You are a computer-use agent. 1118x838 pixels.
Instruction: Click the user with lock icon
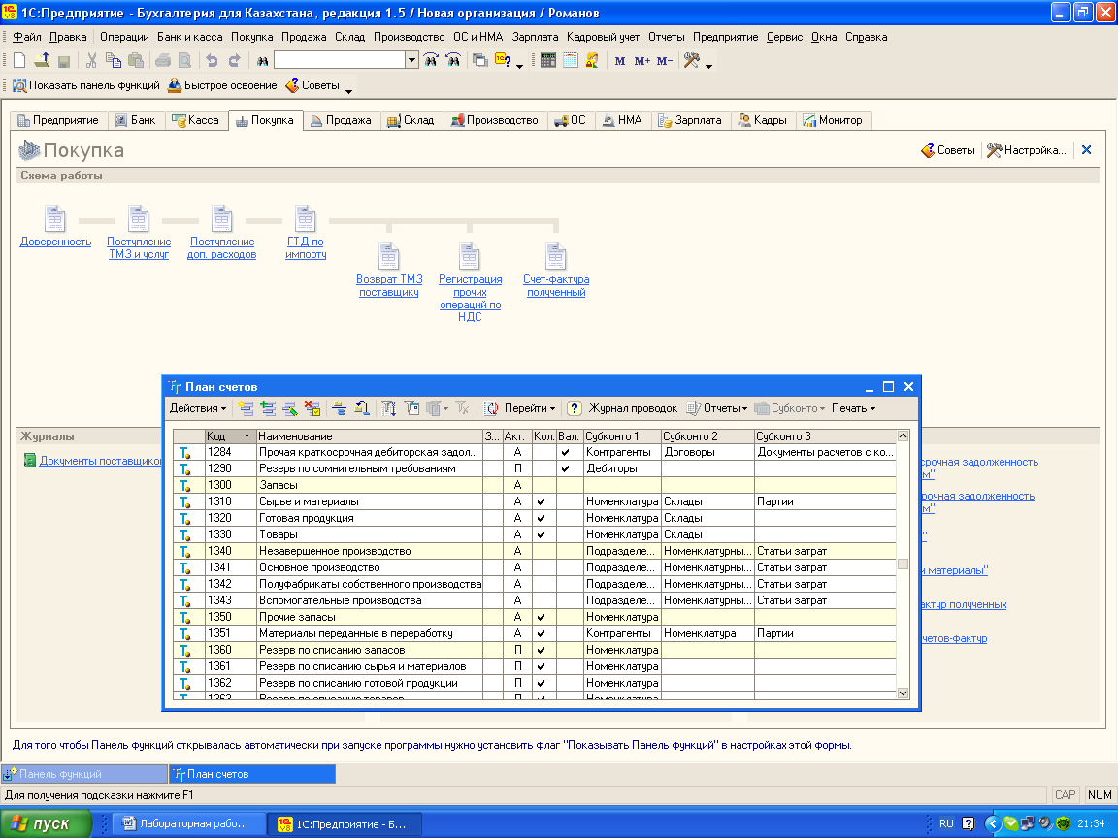pyautogui.click(x=592, y=61)
